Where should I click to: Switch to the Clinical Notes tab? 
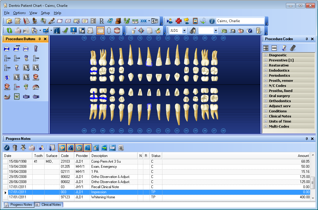(x=48, y=205)
